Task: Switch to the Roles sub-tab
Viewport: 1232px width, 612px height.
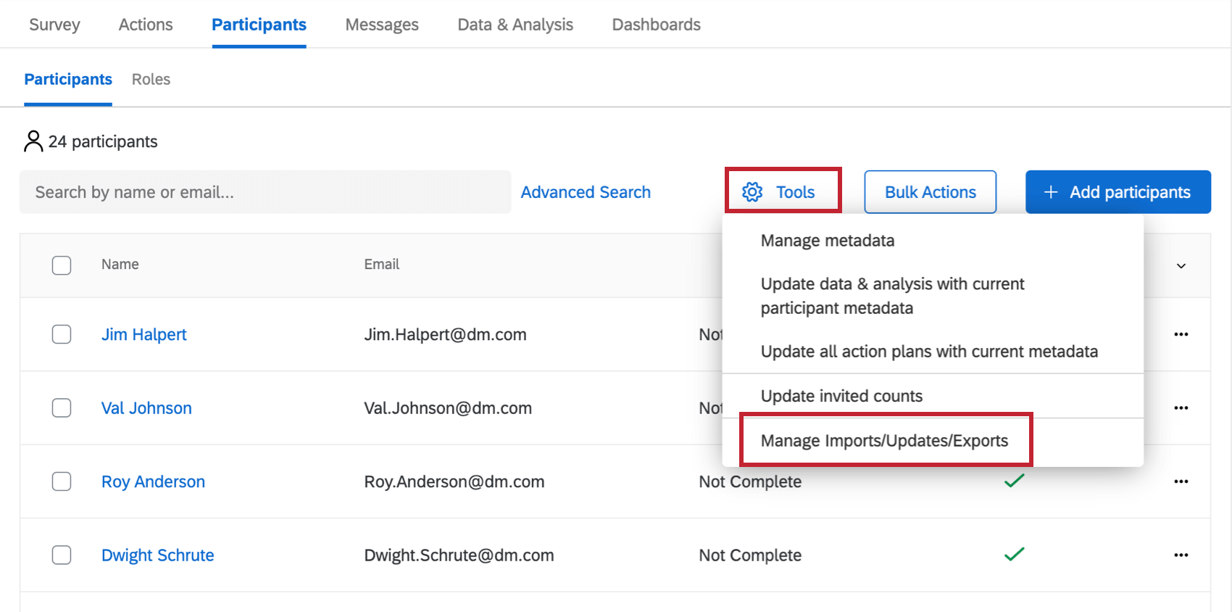Action: pos(151,79)
